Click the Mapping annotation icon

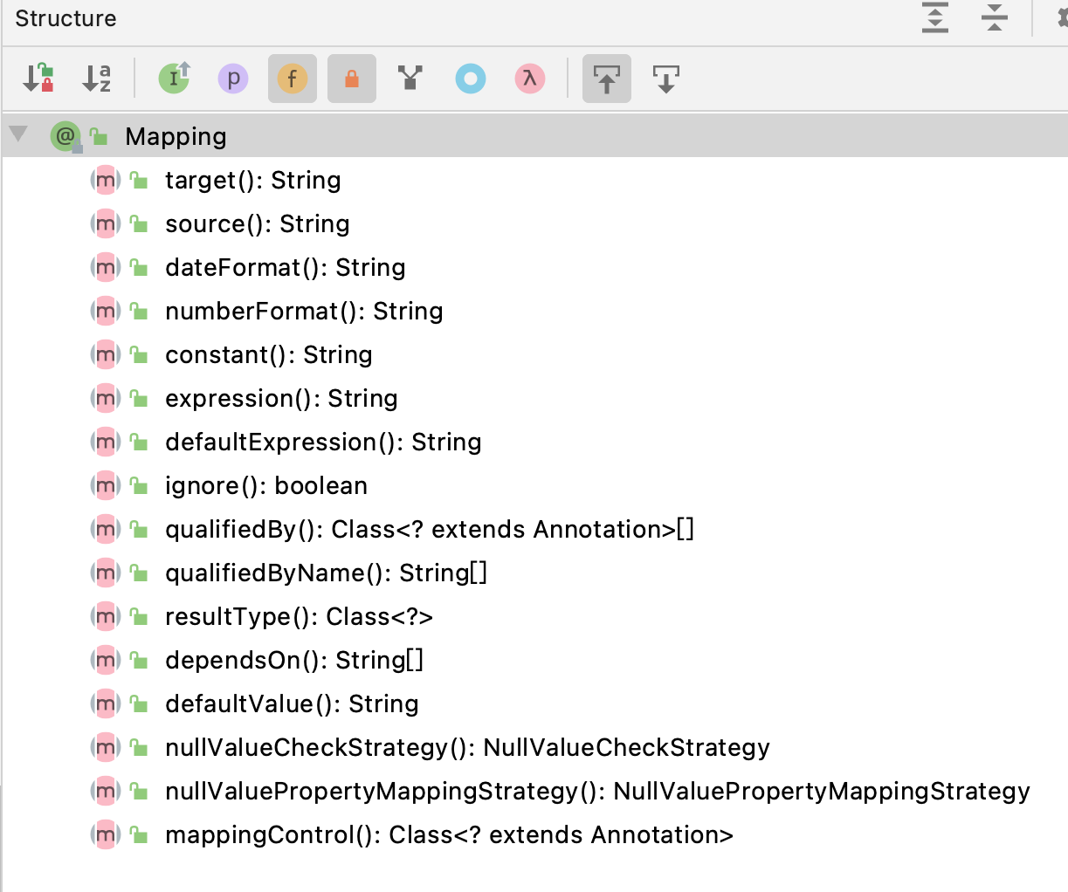(x=65, y=136)
